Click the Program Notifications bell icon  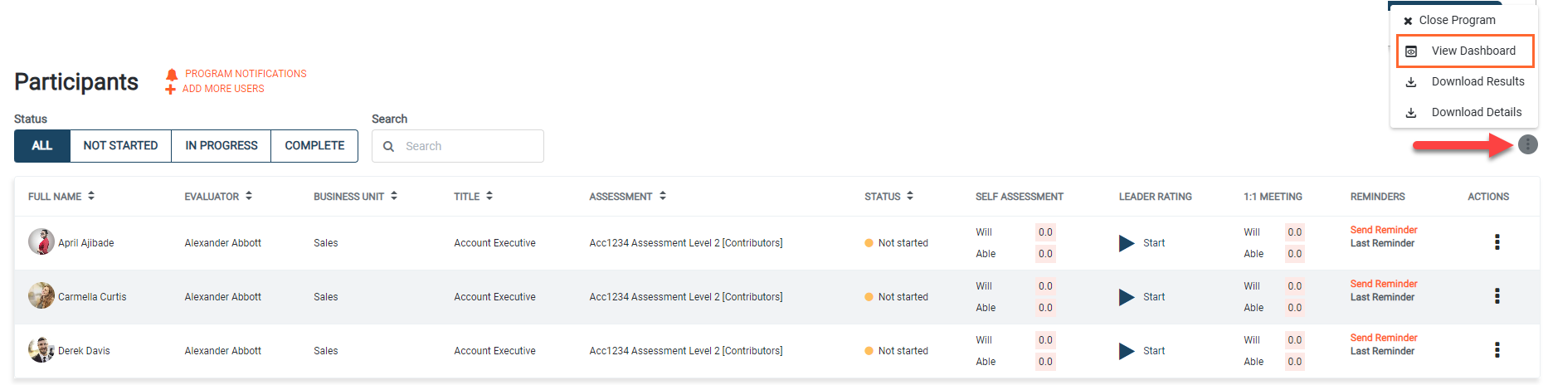172,75
